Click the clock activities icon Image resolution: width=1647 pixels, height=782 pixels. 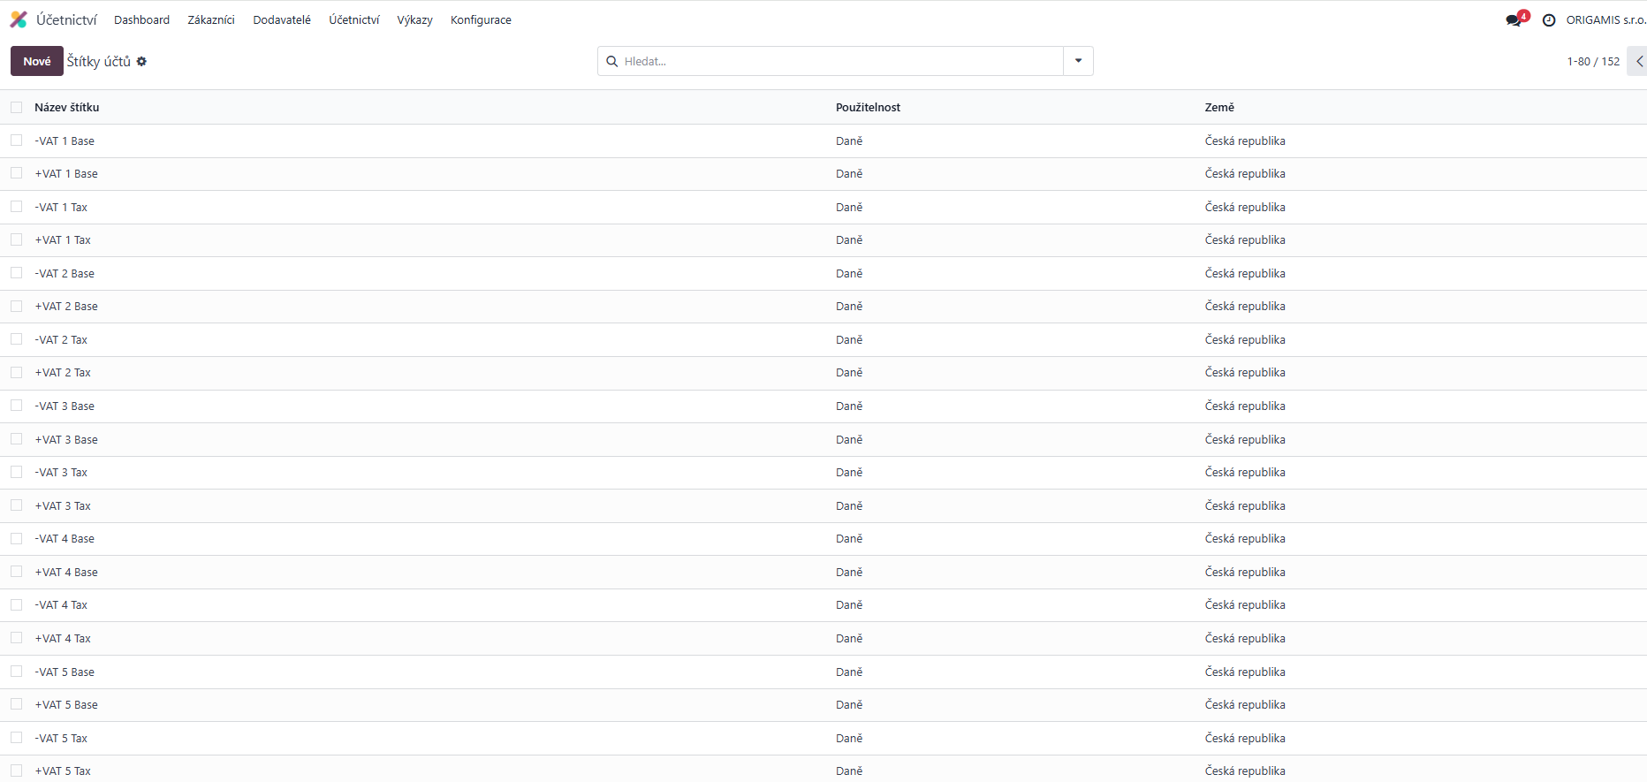point(1549,20)
